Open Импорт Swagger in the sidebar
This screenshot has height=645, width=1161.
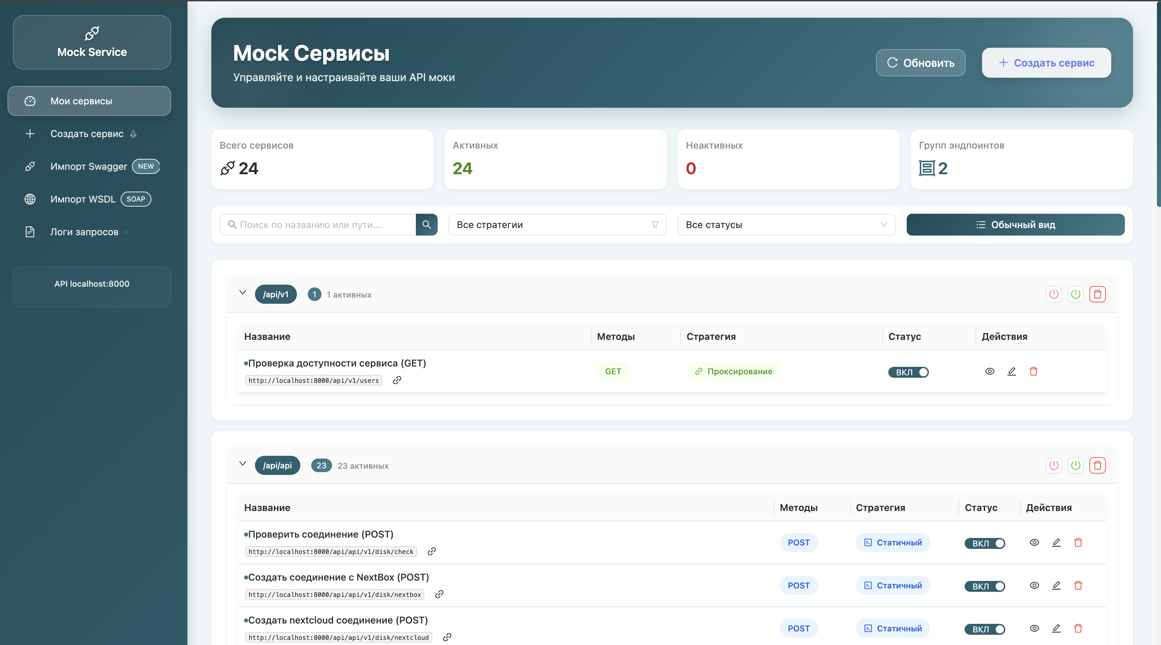click(x=89, y=166)
